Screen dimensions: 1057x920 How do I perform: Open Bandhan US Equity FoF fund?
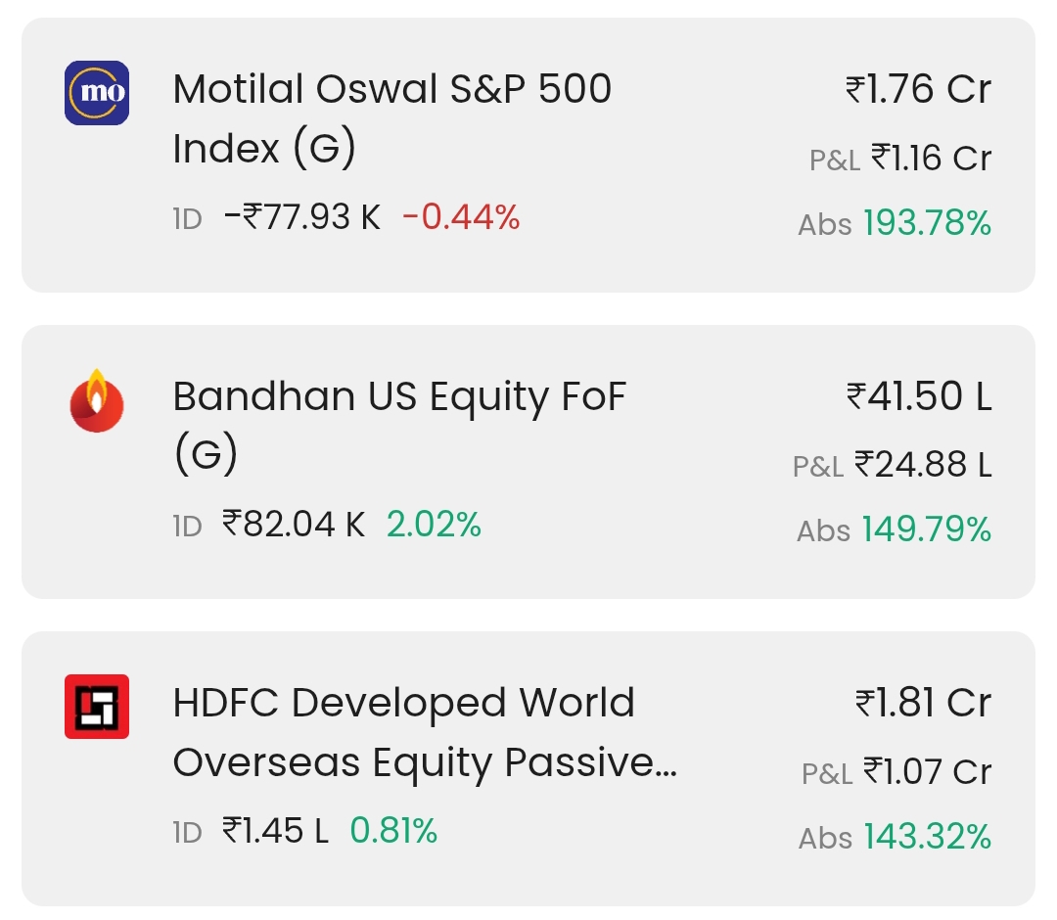pyautogui.click(x=399, y=425)
